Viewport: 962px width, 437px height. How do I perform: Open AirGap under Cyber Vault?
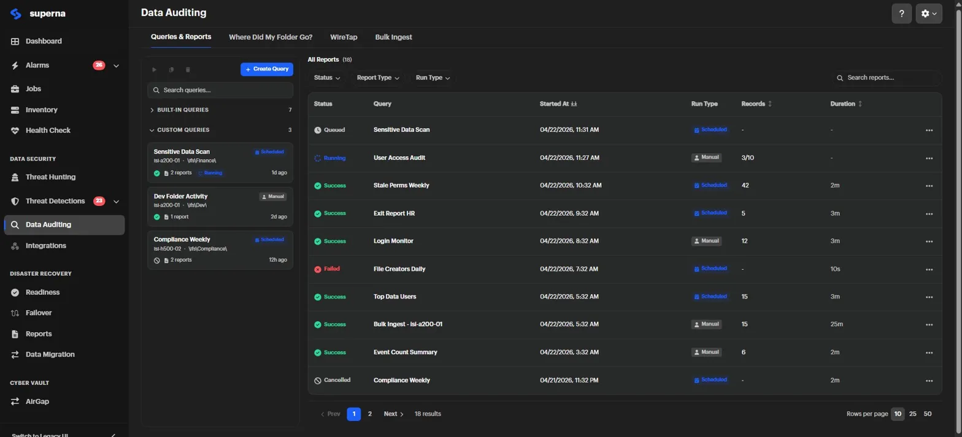coord(64,401)
